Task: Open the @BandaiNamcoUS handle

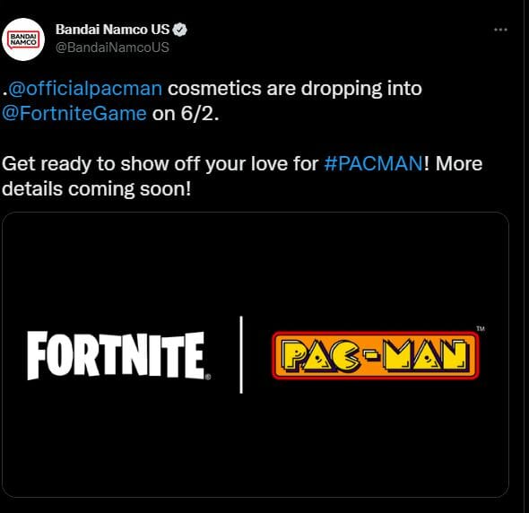Action: pyautogui.click(x=112, y=48)
